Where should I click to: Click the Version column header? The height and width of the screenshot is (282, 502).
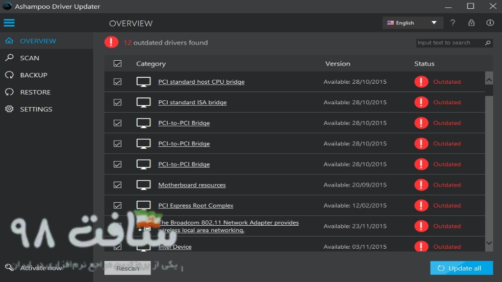click(x=338, y=64)
